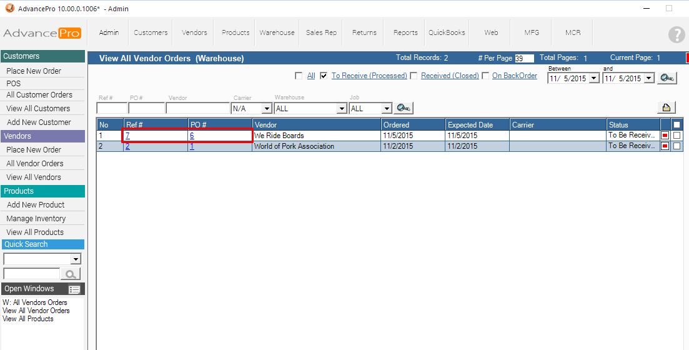
Task: Open the QuickBooks menu
Action: (447, 32)
